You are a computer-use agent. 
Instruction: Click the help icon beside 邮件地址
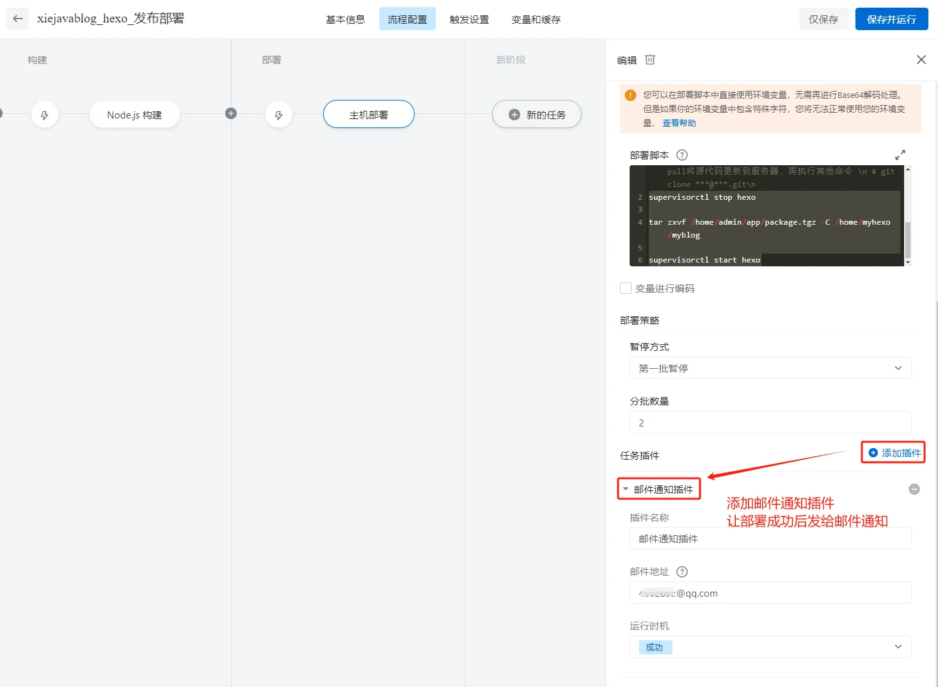coord(682,571)
